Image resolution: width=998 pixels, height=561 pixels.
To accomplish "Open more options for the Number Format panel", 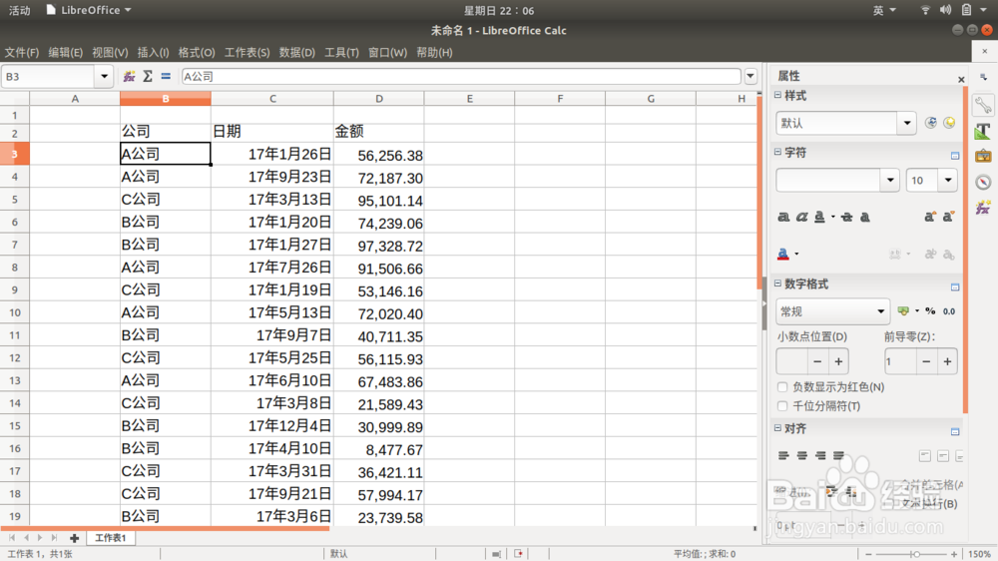I will point(955,287).
